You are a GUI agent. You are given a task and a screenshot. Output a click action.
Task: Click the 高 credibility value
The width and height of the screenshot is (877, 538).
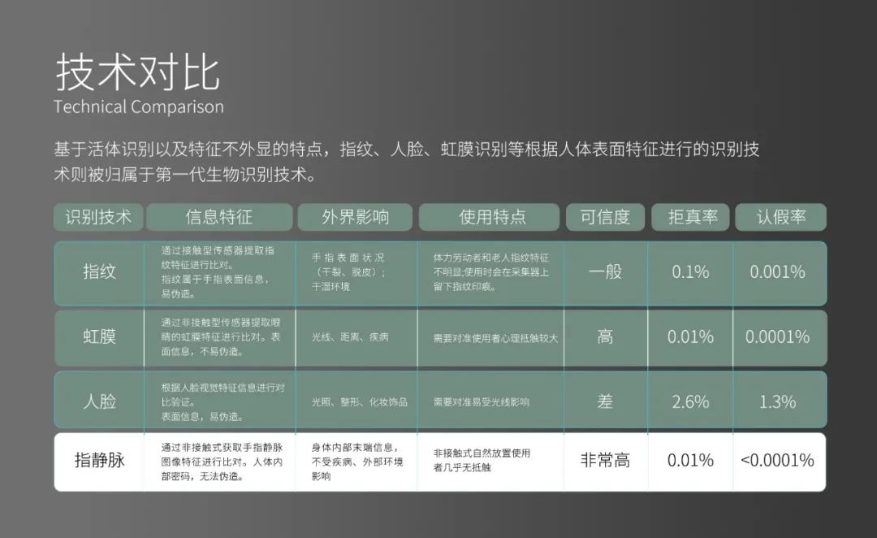click(x=605, y=336)
